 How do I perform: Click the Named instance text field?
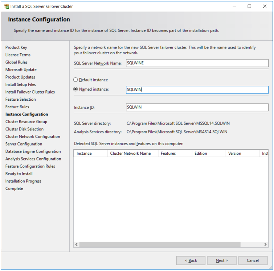click(197, 89)
